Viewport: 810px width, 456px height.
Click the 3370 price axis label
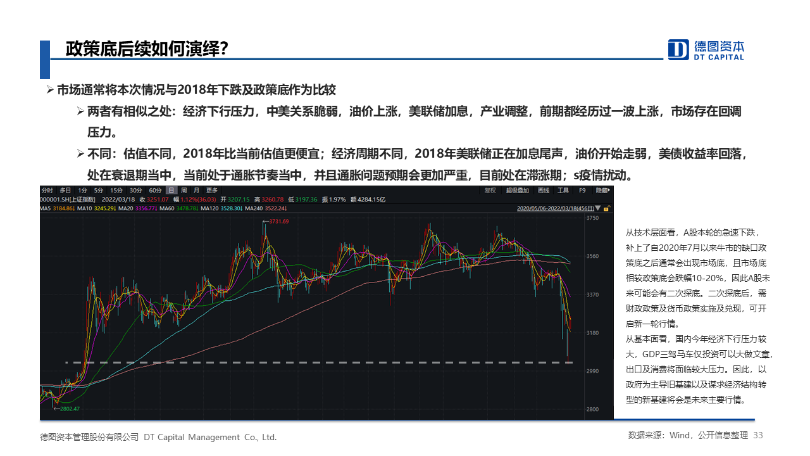click(592, 295)
